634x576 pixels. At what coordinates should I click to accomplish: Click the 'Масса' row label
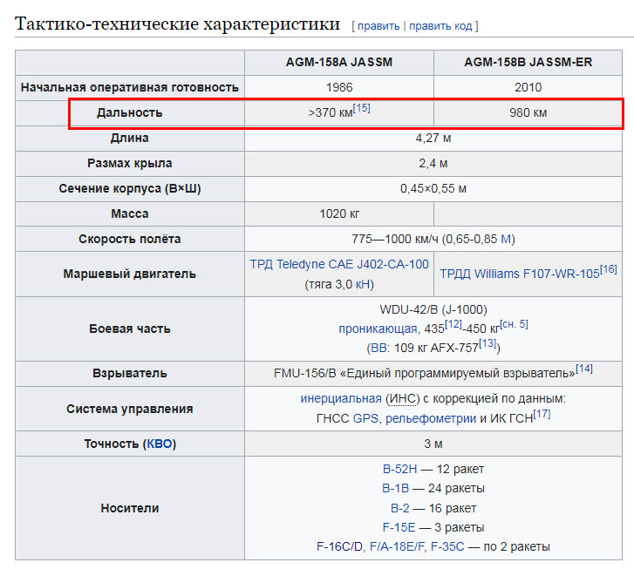(130, 213)
